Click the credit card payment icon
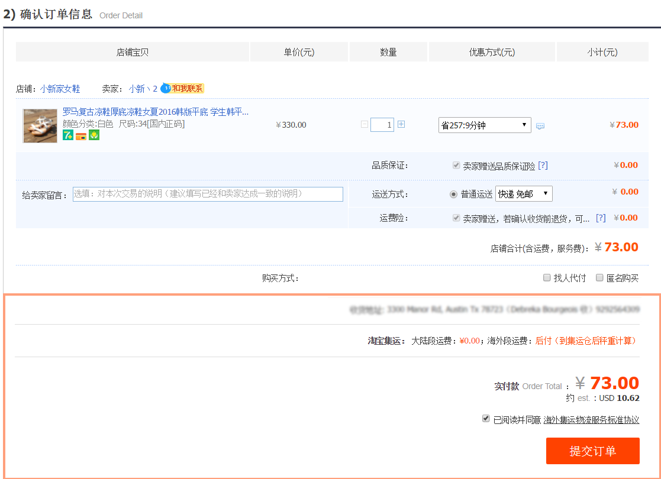661x479 pixels. point(81,135)
